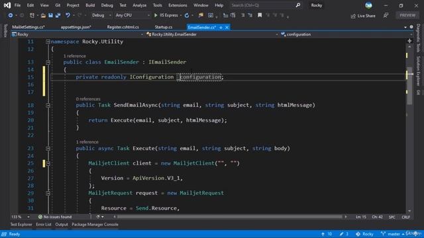This screenshot has width=424, height=238.
Task: Start a Live Share session
Action: pyautogui.click(x=363, y=16)
